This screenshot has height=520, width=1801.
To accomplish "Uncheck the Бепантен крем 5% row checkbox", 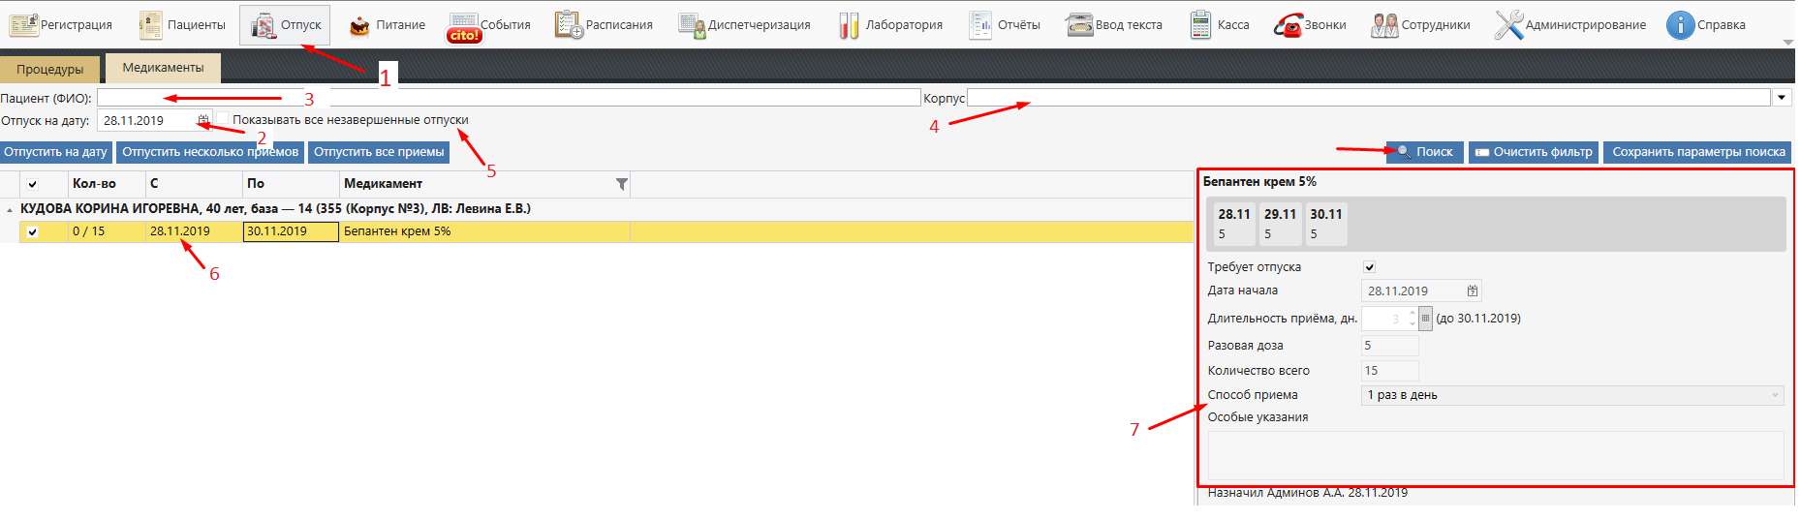I will (33, 232).
